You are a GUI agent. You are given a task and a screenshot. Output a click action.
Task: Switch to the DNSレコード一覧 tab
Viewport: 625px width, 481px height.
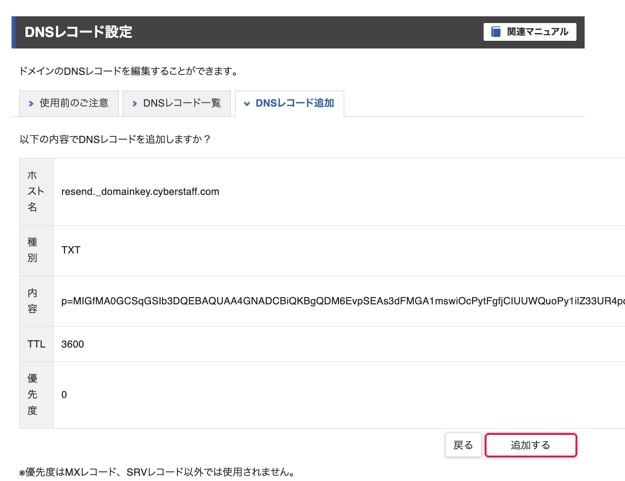176,103
